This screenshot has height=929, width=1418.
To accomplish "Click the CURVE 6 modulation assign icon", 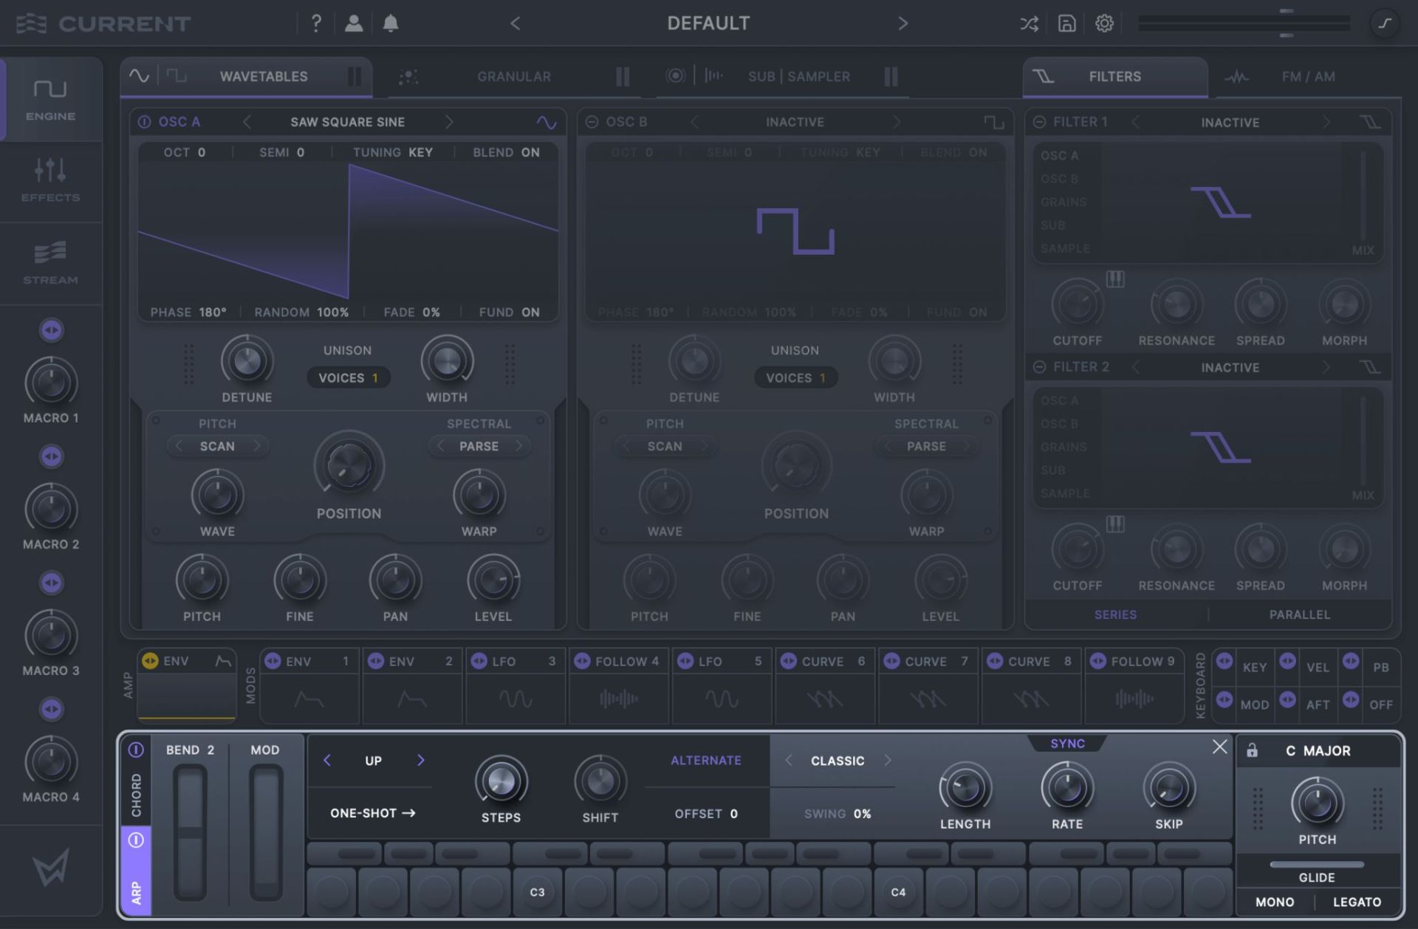I will 788,661.
